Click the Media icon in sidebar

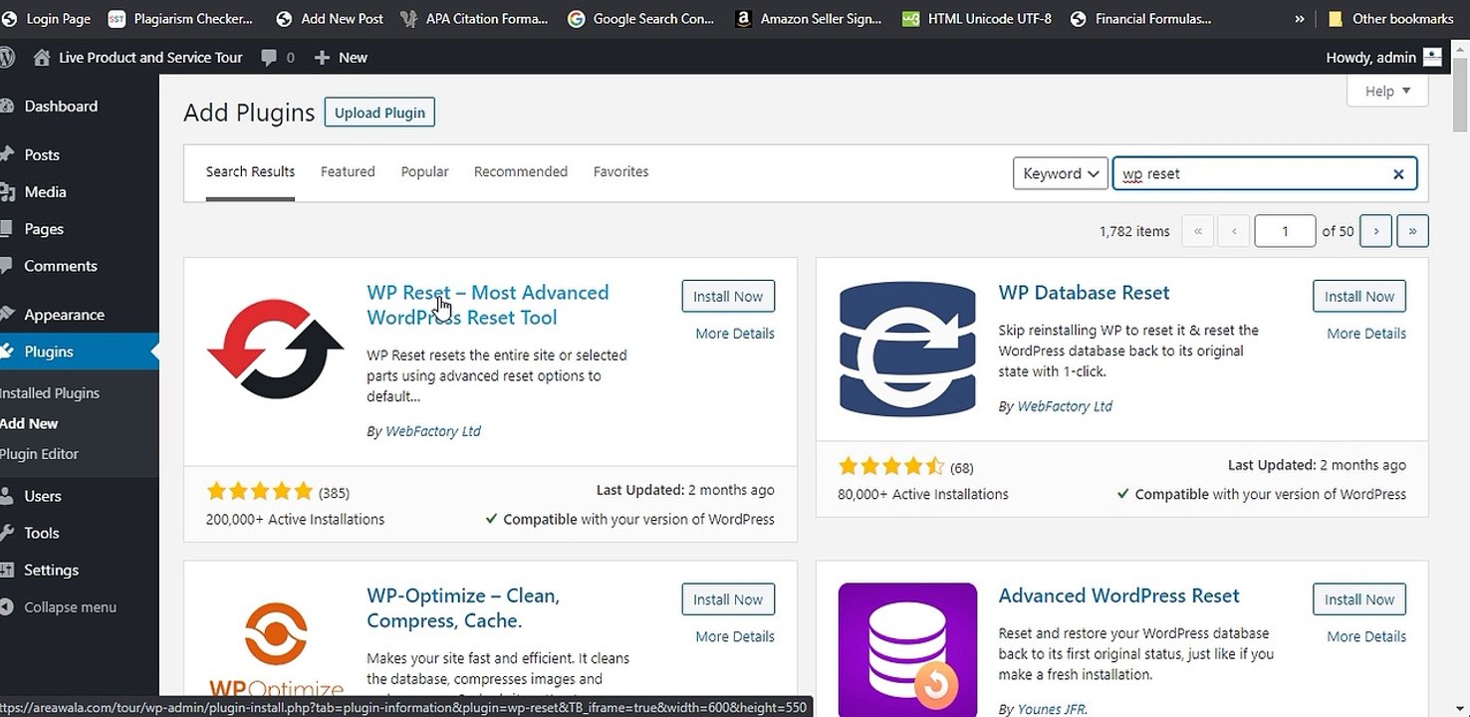(7, 191)
